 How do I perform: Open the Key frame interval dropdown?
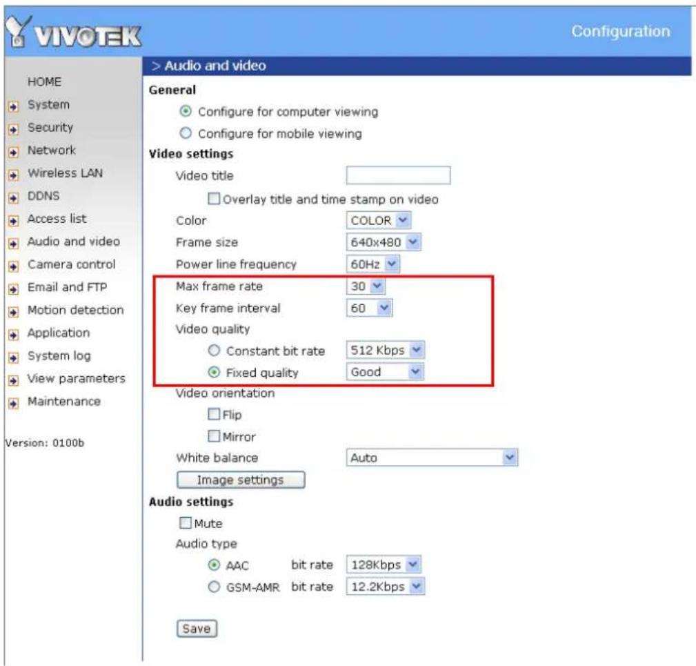pyautogui.click(x=369, y=308)
